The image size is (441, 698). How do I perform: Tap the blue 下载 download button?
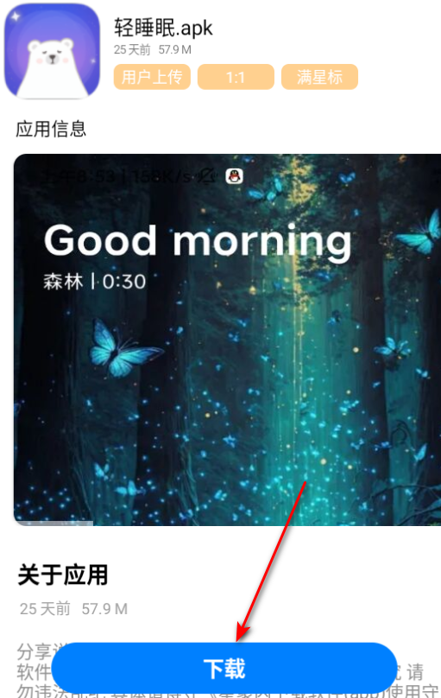pyautogui.click(x=224, y=668)
